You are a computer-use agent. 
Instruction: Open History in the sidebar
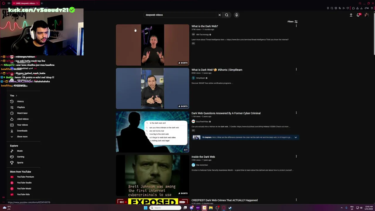coord(17,101)
